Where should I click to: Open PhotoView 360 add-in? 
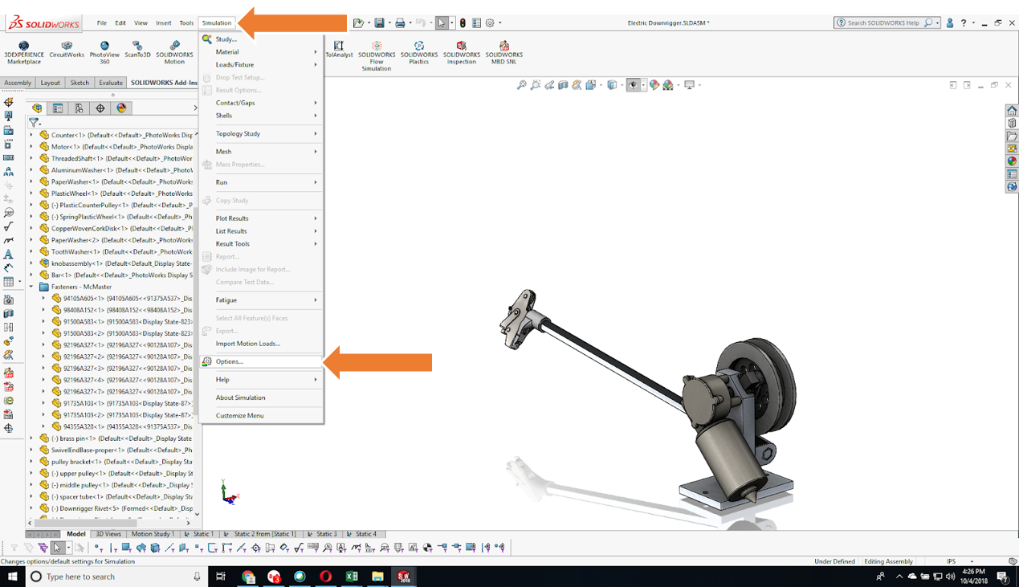point(104,52)
